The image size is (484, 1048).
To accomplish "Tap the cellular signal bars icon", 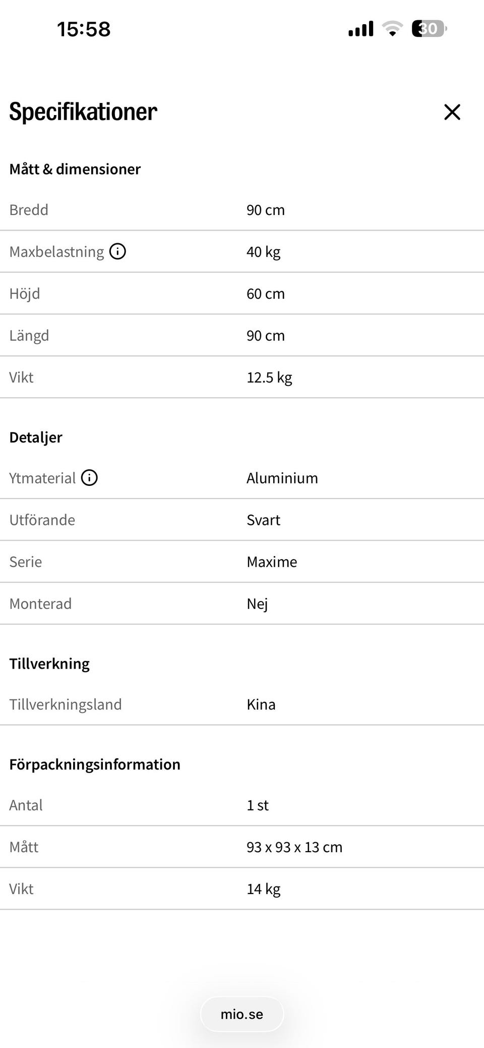I will 361,29.
